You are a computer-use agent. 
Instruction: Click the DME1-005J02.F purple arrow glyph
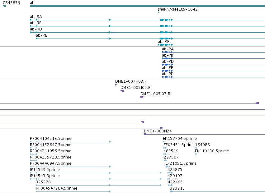(122, 91)
